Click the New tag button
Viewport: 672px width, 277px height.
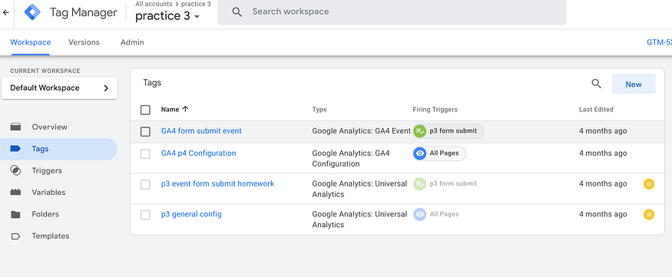pyautogui.click(x=634, y=84)
